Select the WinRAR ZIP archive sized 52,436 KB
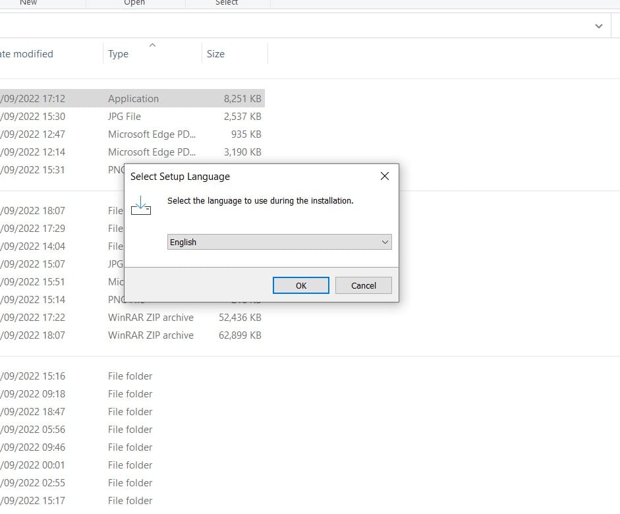620x514 pixels. (151, 317)
